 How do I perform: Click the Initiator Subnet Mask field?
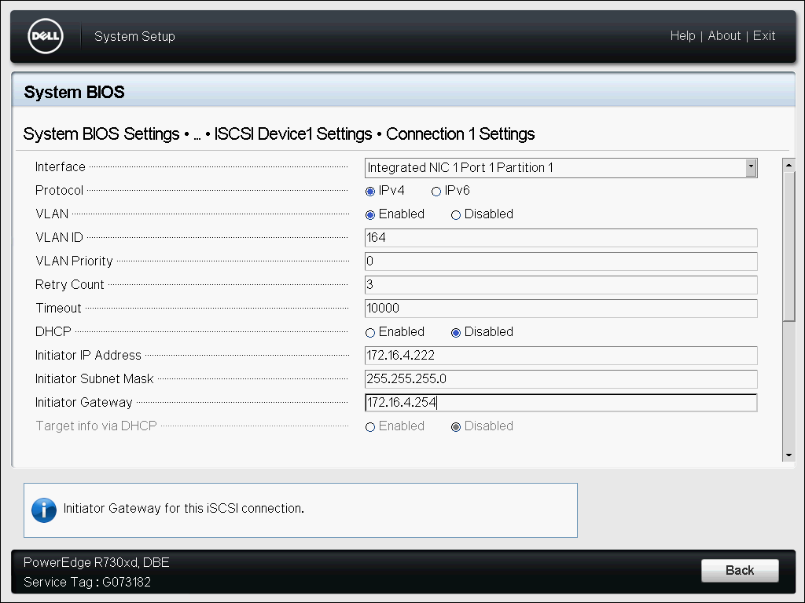point(561,379)
